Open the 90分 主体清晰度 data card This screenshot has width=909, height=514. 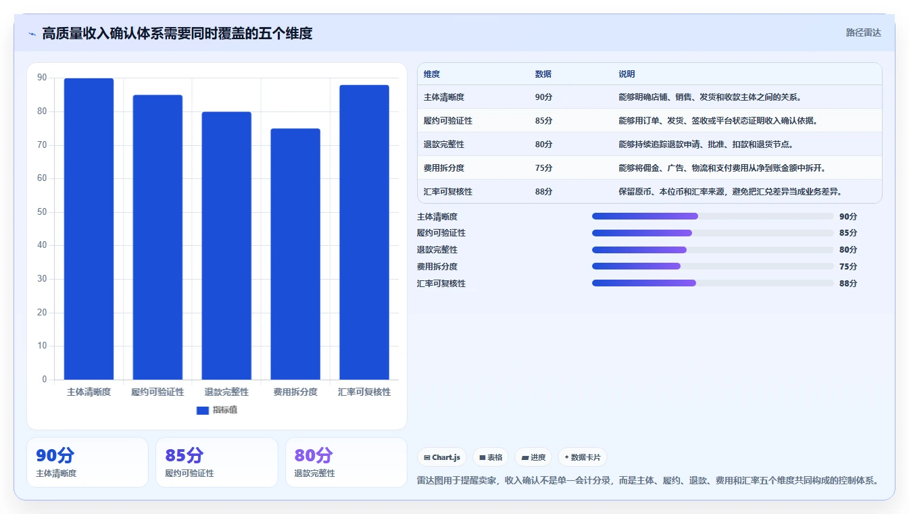(87, 462)
